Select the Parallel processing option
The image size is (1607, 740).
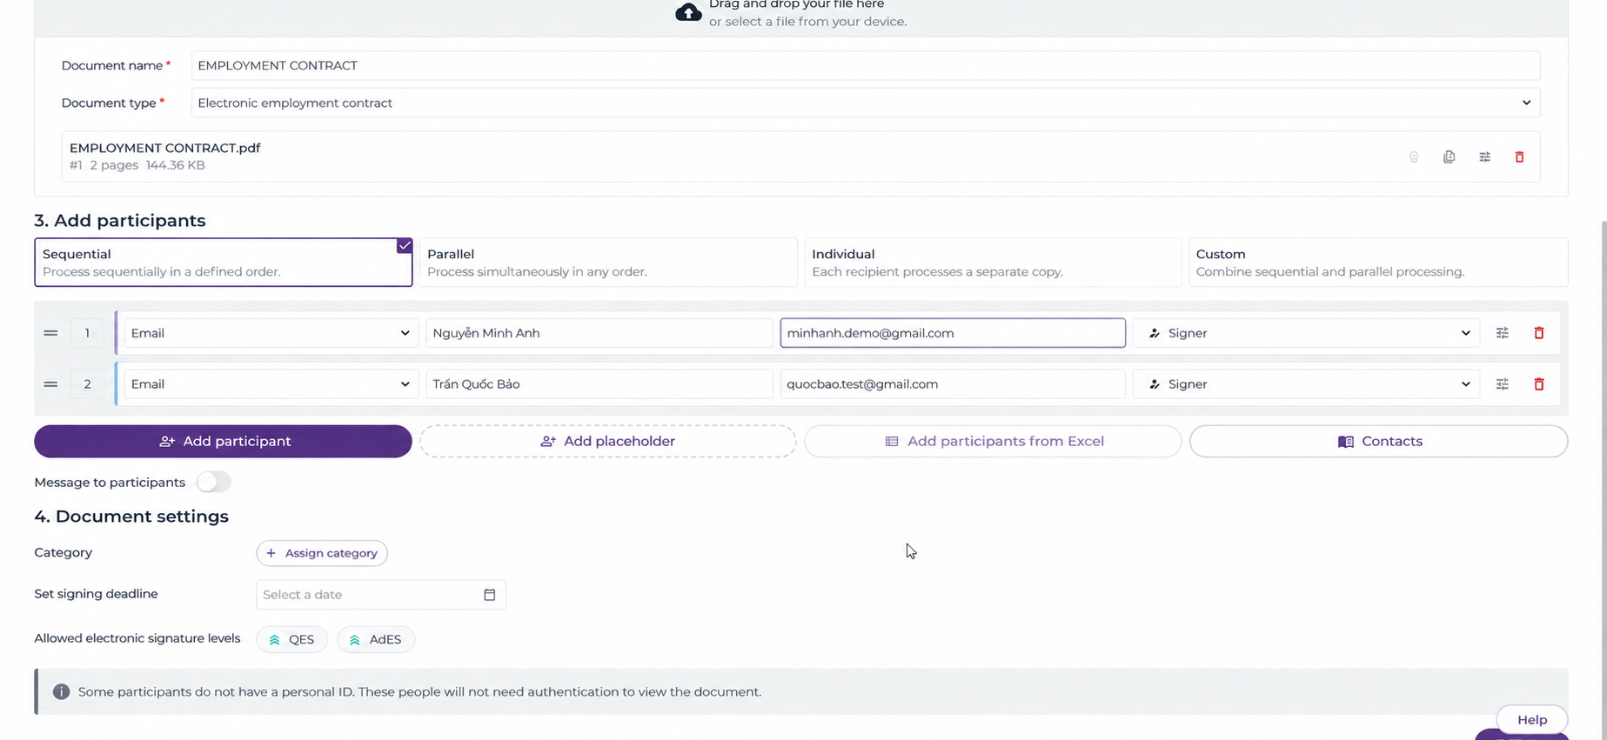(x=607, y=263)
